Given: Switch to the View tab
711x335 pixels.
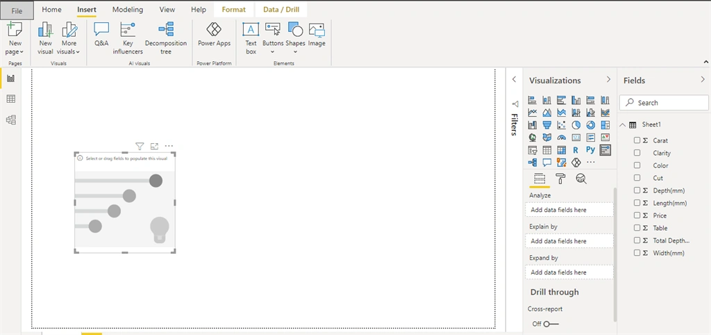Looking at the screenshot, I should pos(167,10).
